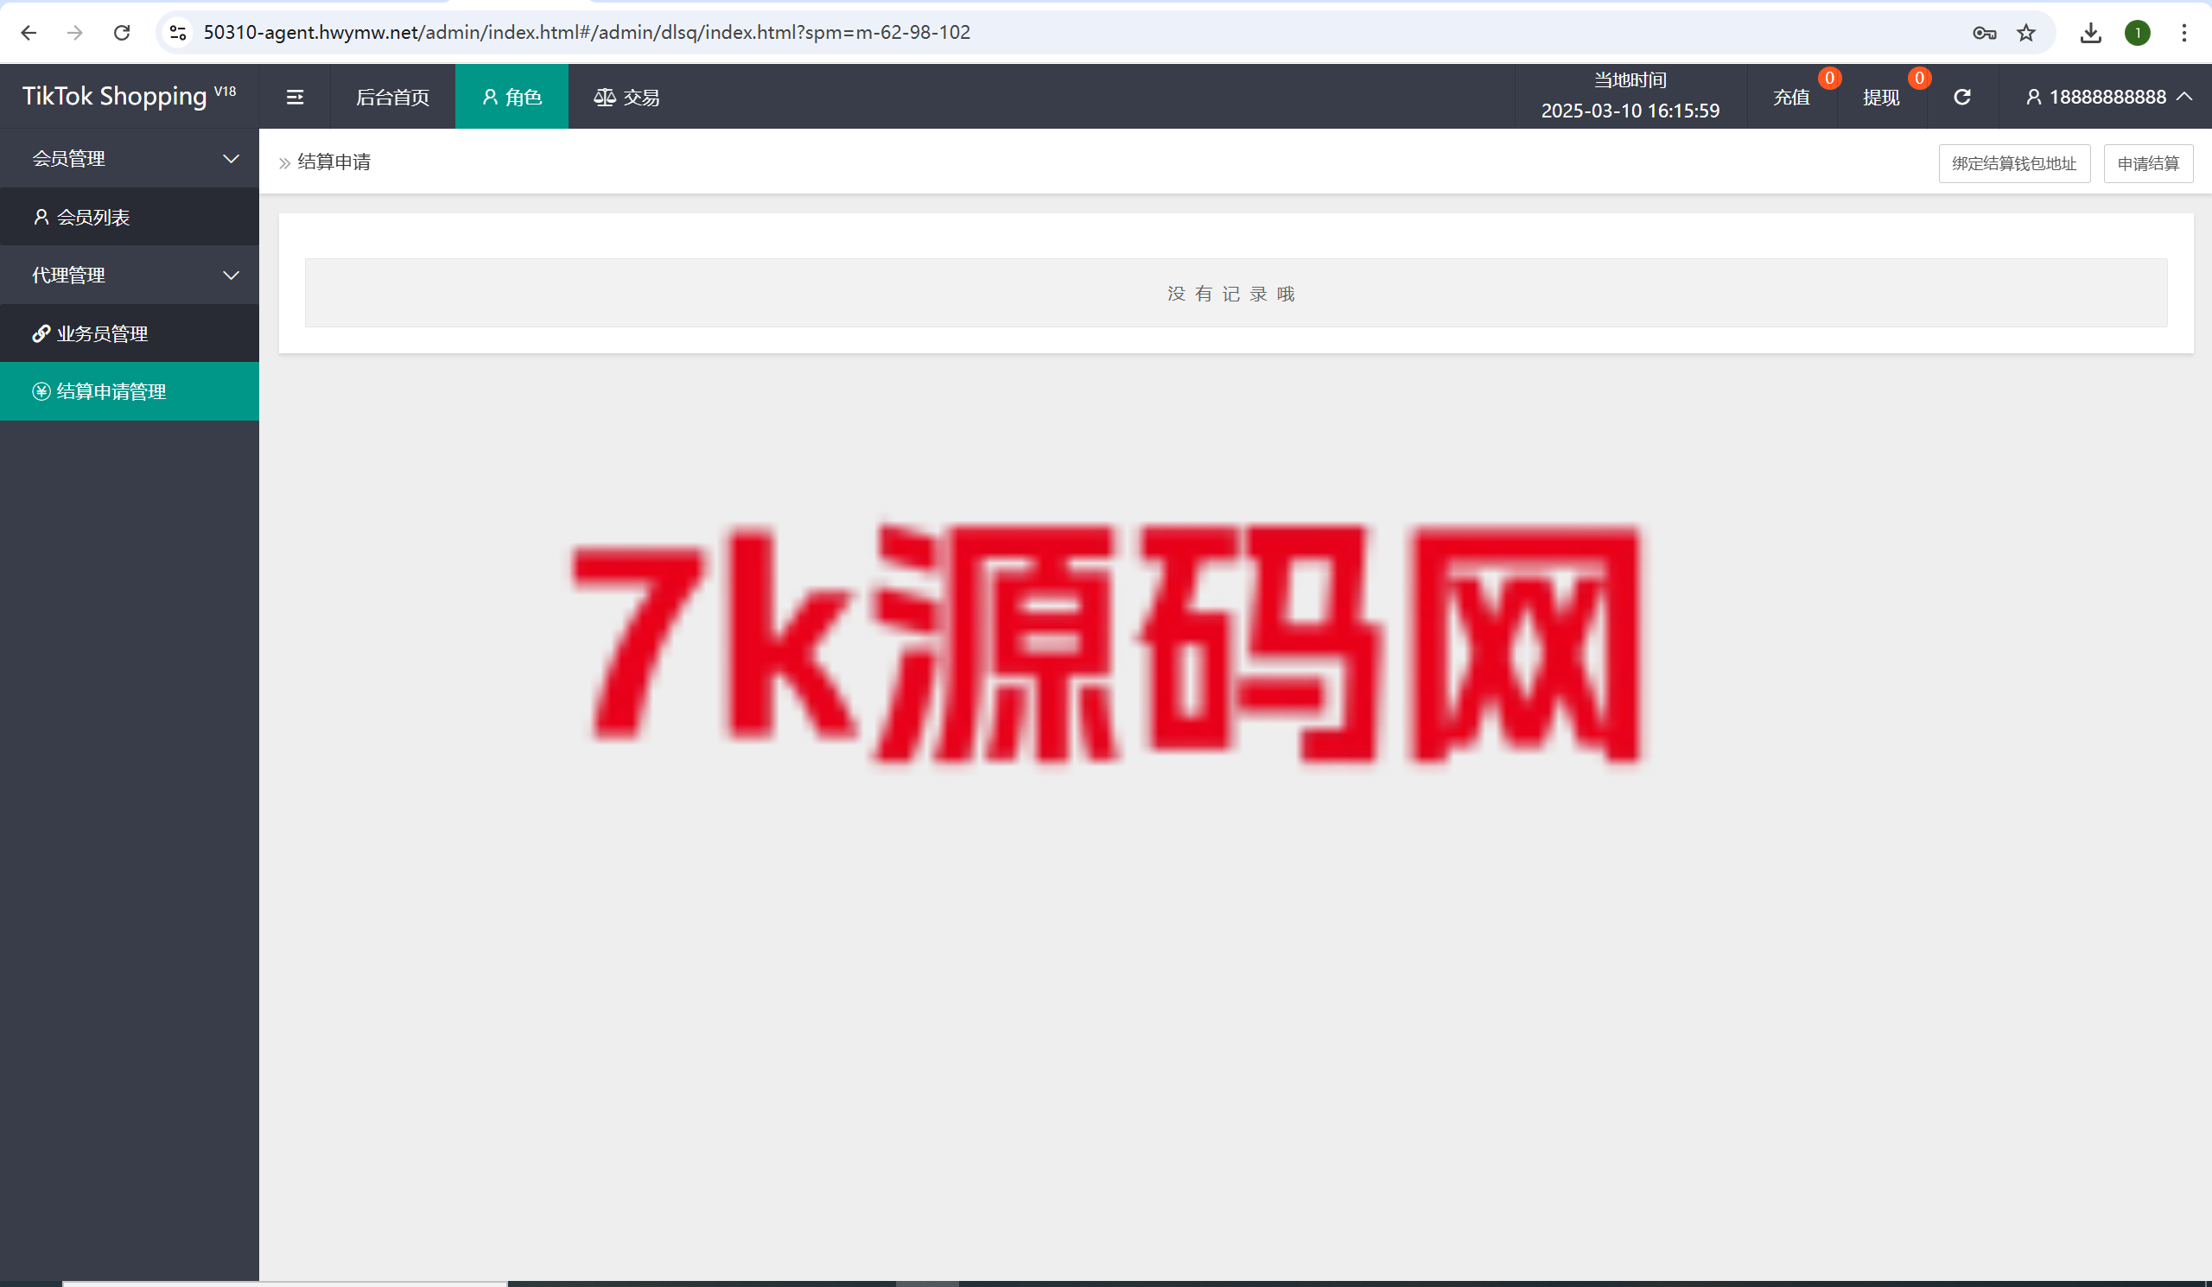Click the 当地时间 clock display
This screenshot has height=1287, width=2212.
pos(1630,97)
